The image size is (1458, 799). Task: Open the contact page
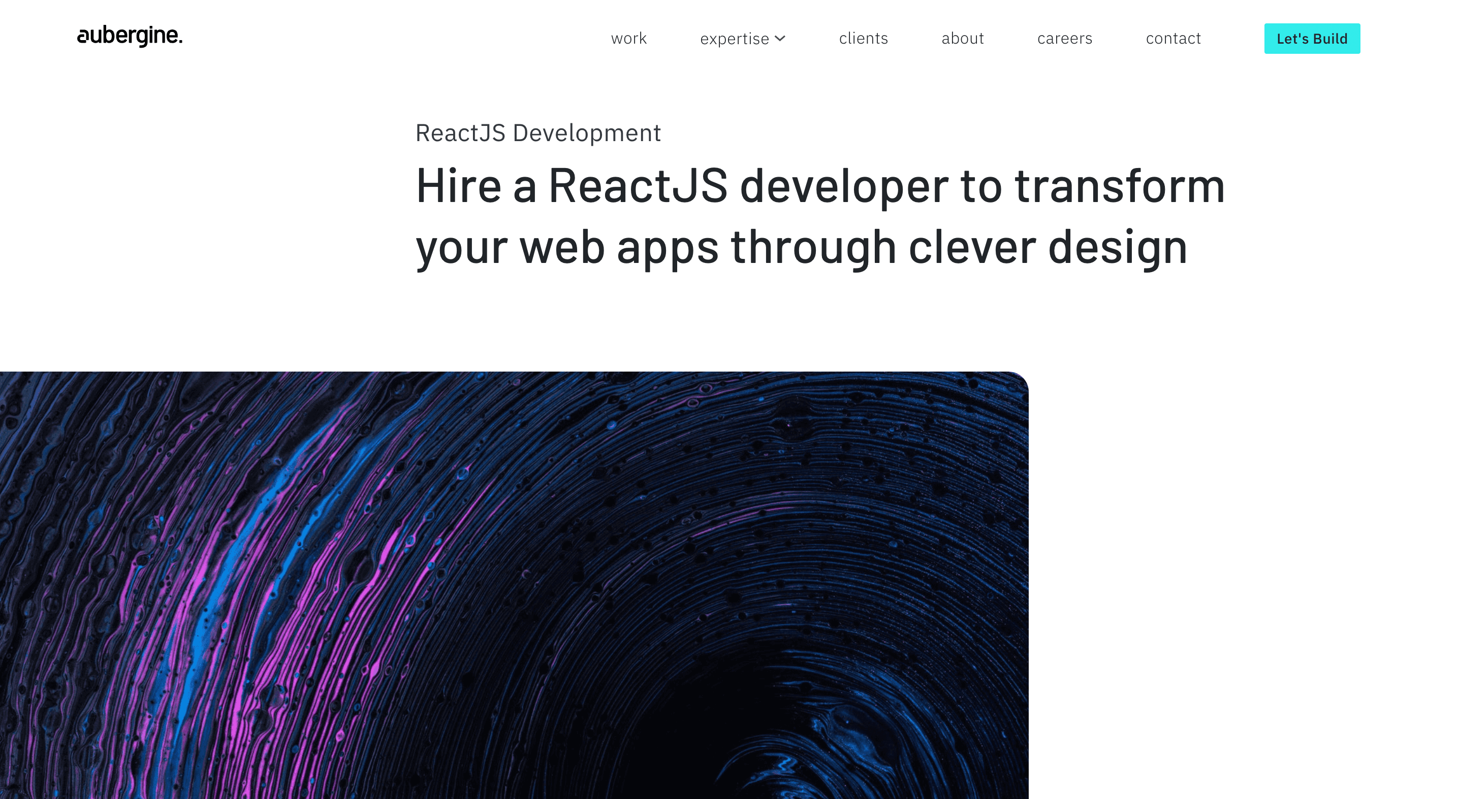[x=1174, y=39]
